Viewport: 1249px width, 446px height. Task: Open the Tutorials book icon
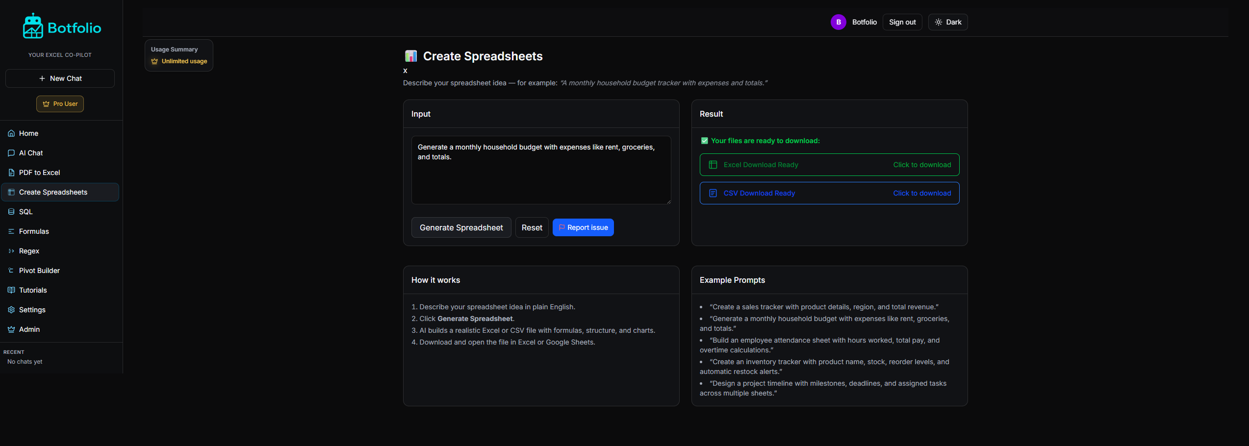point(11,290)
